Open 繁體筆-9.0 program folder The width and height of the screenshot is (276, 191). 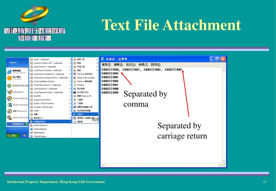(x=50, y=118)
